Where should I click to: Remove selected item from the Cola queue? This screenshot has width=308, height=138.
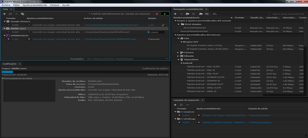[x=17, y=14]
